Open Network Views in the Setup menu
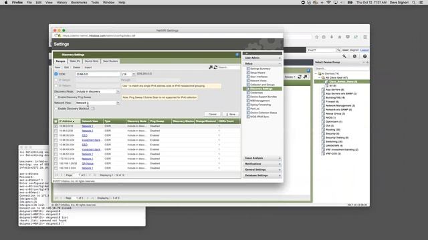Image resolution: width=428 pixels, height=240 pixels. point(258,81)
